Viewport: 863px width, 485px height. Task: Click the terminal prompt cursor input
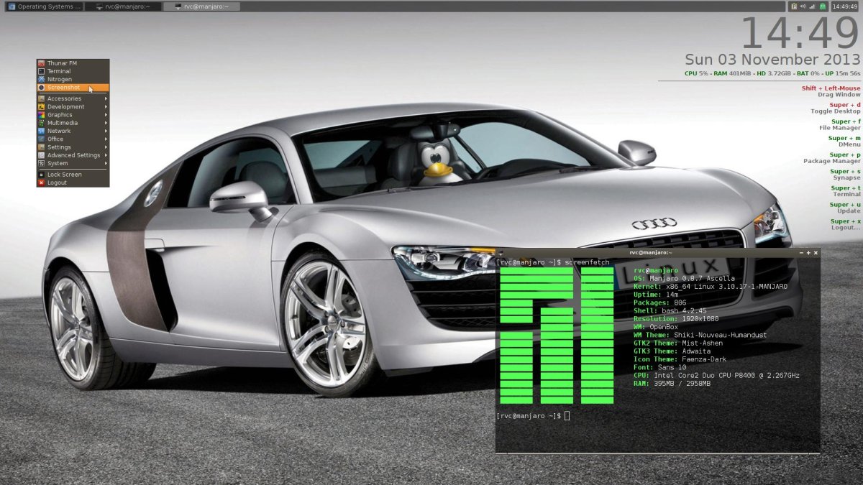[x=567, y=416]
